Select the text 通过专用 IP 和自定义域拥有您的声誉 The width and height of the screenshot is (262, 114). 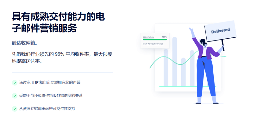point(50,83)
